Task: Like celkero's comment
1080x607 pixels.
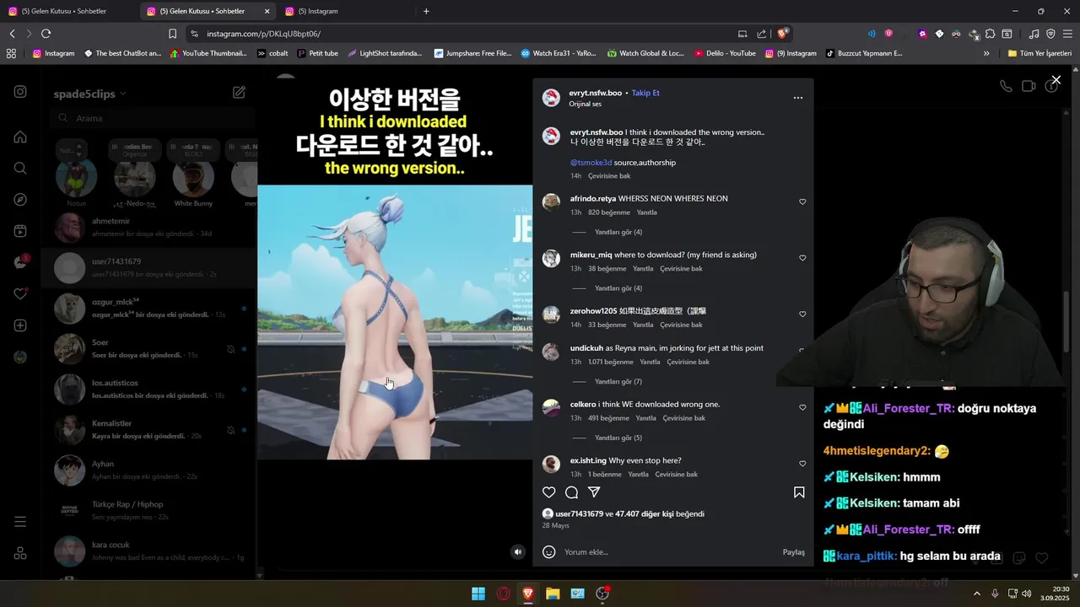Action: coord(802,408)
